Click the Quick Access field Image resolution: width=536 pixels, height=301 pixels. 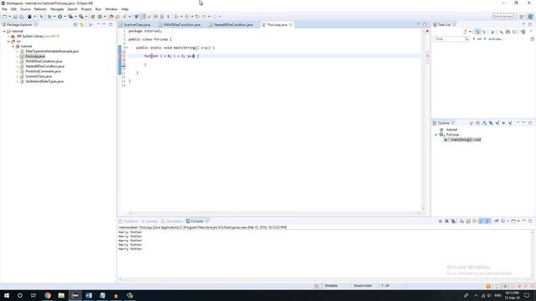(x=502, y=17)
